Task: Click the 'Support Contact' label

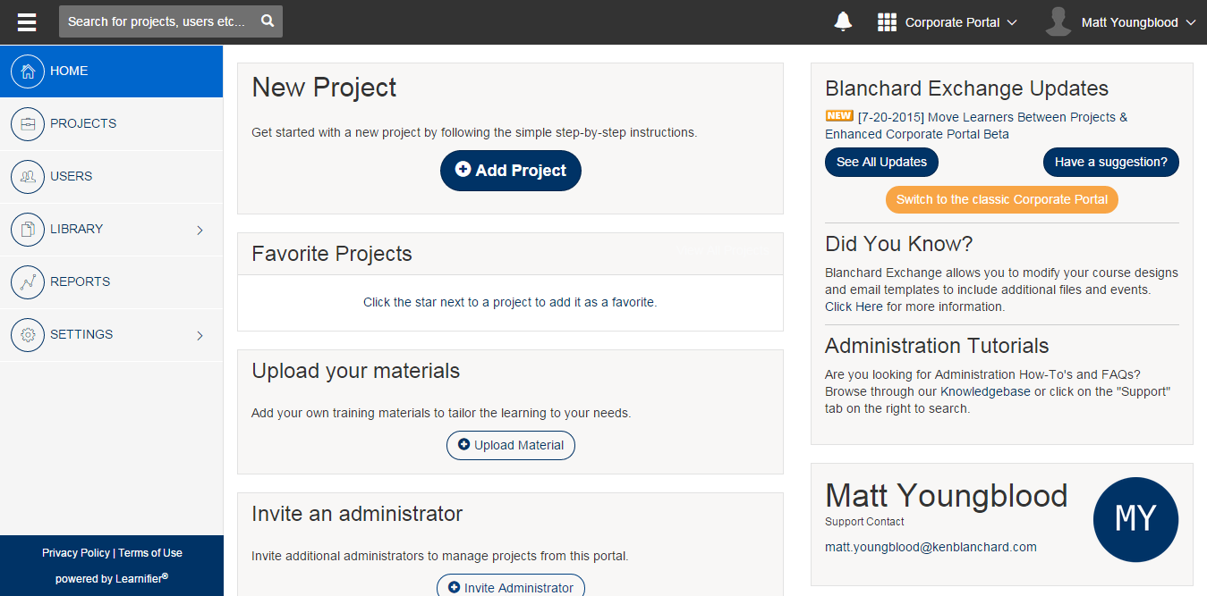Action: point(864,522)
